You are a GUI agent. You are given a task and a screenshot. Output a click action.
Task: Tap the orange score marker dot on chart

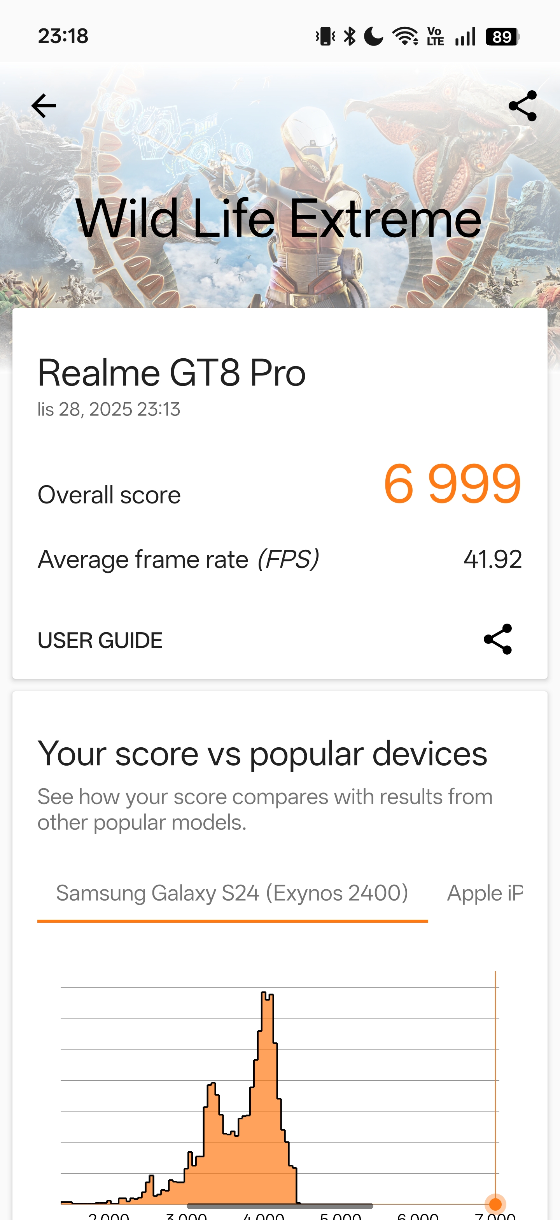tap(495, 1203)
